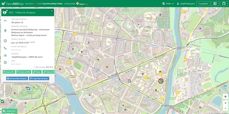This screenshot has width=229, height=114.
Task: Click the 'AED - Publicznie dostępny' title
Action: click(22, 13)
